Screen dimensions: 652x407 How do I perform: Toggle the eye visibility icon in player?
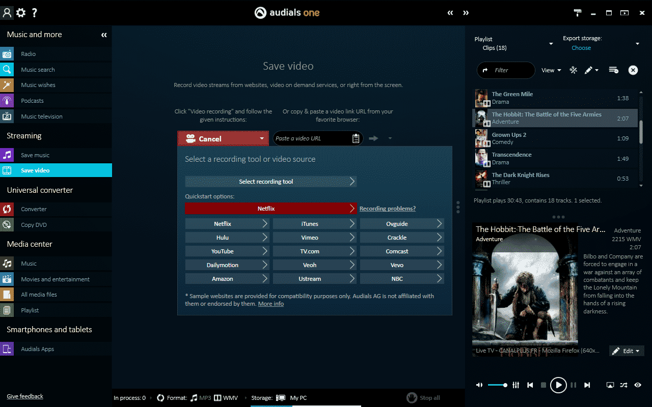click(638, 385)
